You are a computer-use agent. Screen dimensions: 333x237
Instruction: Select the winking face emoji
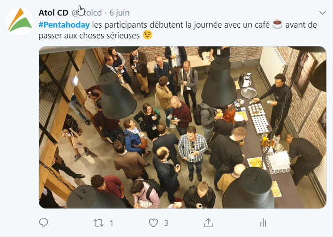pyautogui.click(x=147, y=35)
